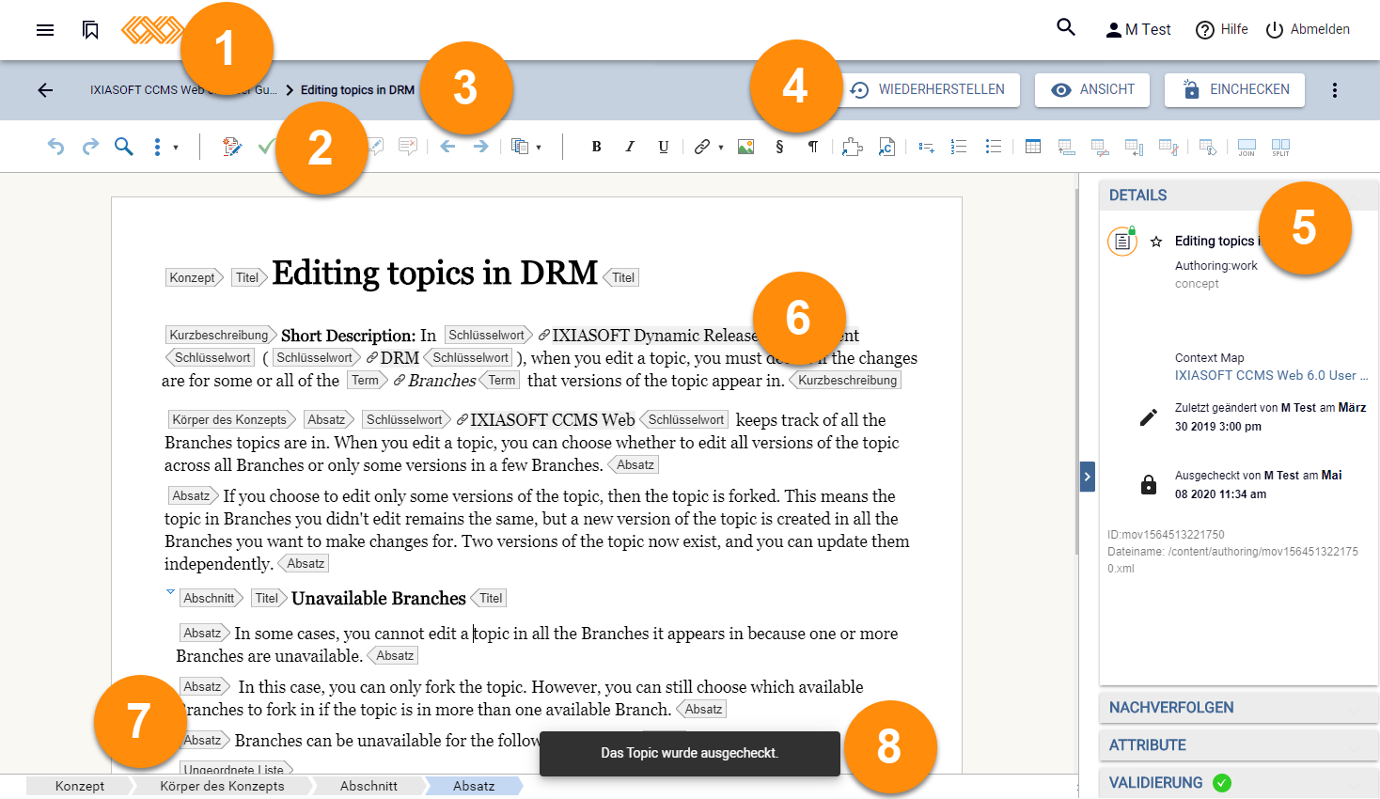Insert an image
1380x799 pixels.
click(746, 147)
